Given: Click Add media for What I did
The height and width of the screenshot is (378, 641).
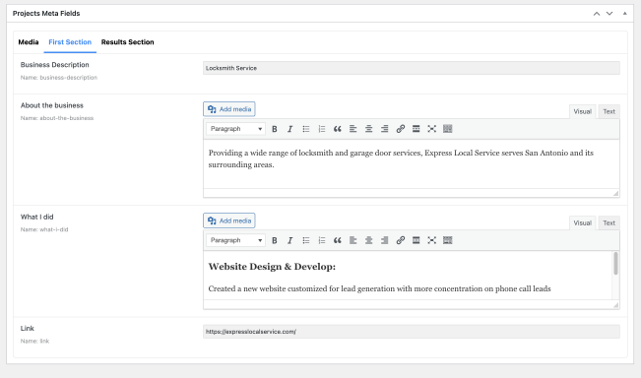Looking at the screenshot, I should [228, 220].
